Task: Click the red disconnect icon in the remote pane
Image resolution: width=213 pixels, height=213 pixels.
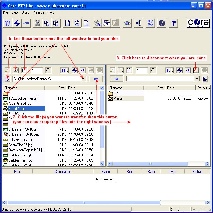Action: click(196, 70)
